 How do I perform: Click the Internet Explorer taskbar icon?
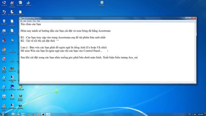pos(9,114)
